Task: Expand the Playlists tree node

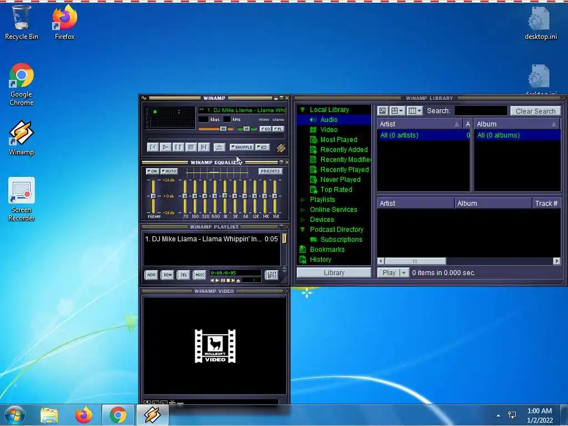Action: tap(303, 200)
